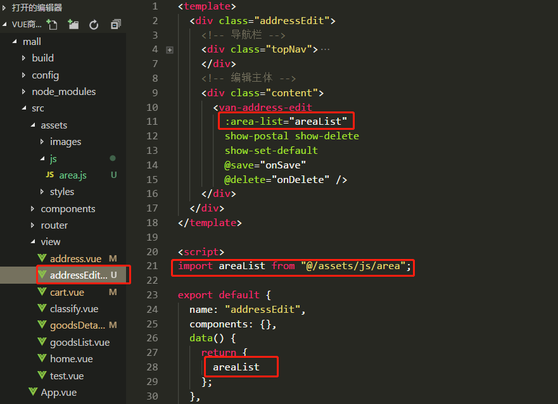Click the 导航栏 comment line
558x404 pixels.
(243, 35)
